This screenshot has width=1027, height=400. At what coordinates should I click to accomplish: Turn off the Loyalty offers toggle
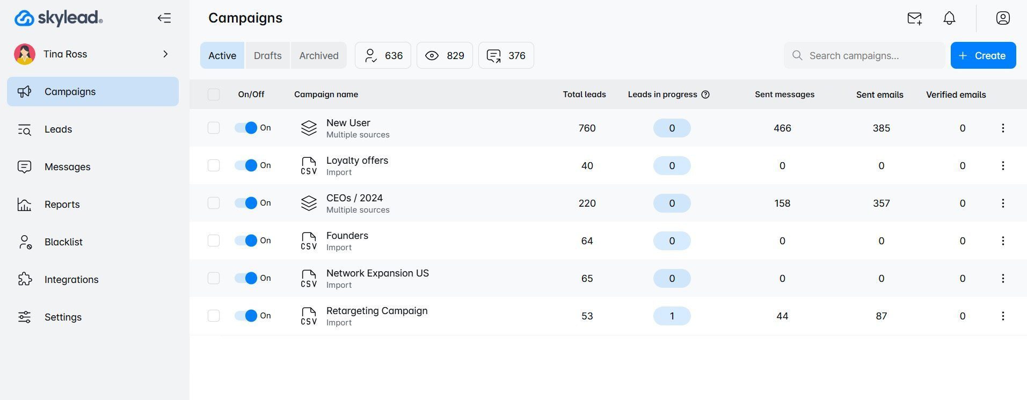(246, 165)
